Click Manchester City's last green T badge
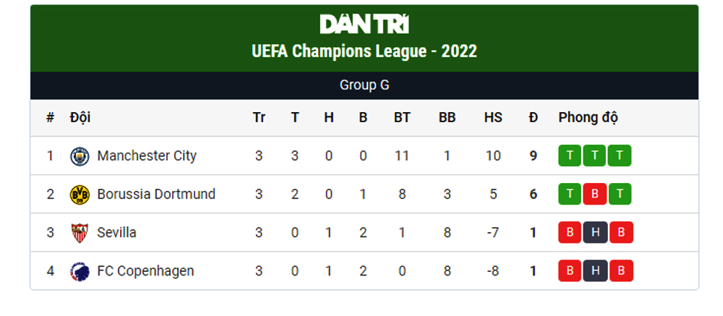Viewport: 723px width, 316px height. pos(620,156)
